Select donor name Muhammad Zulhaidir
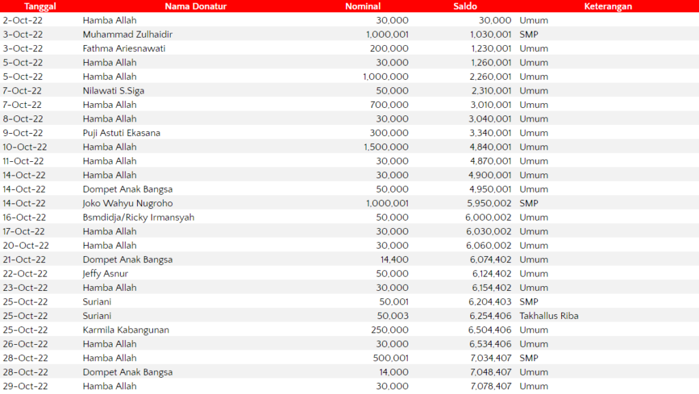The height and width of the screenshot is (394, 699). (127, 34)
